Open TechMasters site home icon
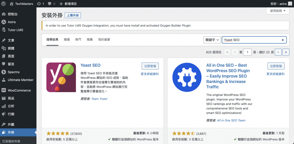 pyautogui.click(x=11, y=3)
